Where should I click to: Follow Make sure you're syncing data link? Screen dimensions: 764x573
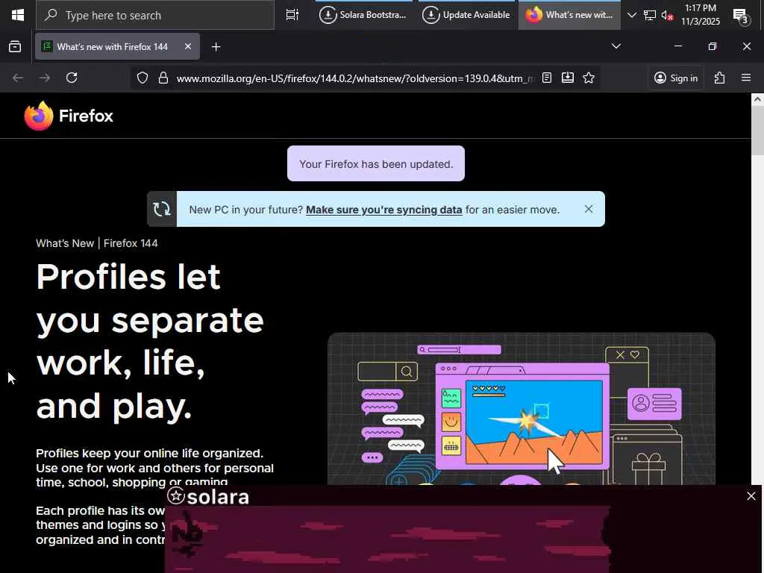[384, 210]
